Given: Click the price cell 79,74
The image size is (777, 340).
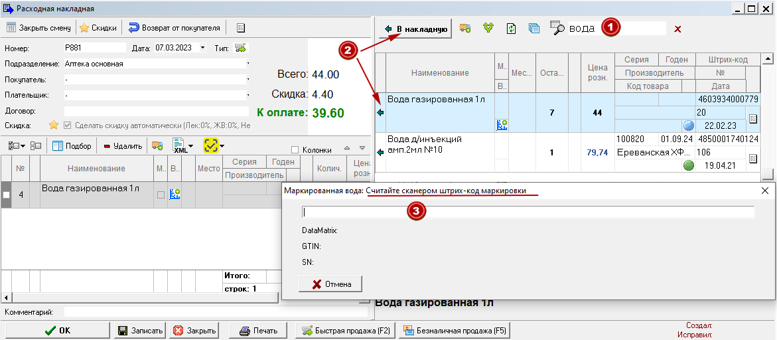Looking at the screenshot, I should (x=597, y=153).
